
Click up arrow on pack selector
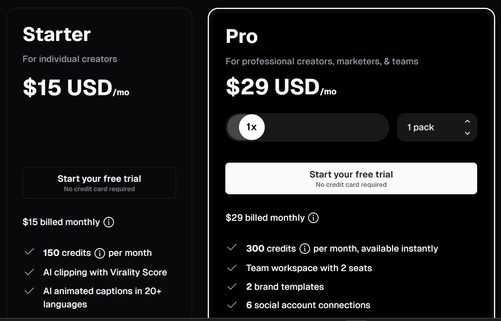(x=467, y=122)
